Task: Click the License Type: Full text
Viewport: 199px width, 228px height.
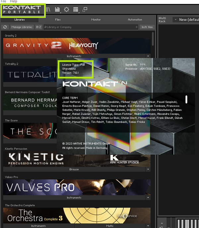Action: click(x=74, y=65)
